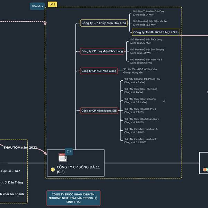Open external link icon beside To Buông
This screenshot has height=208, width=208.
tap(164, 101)
